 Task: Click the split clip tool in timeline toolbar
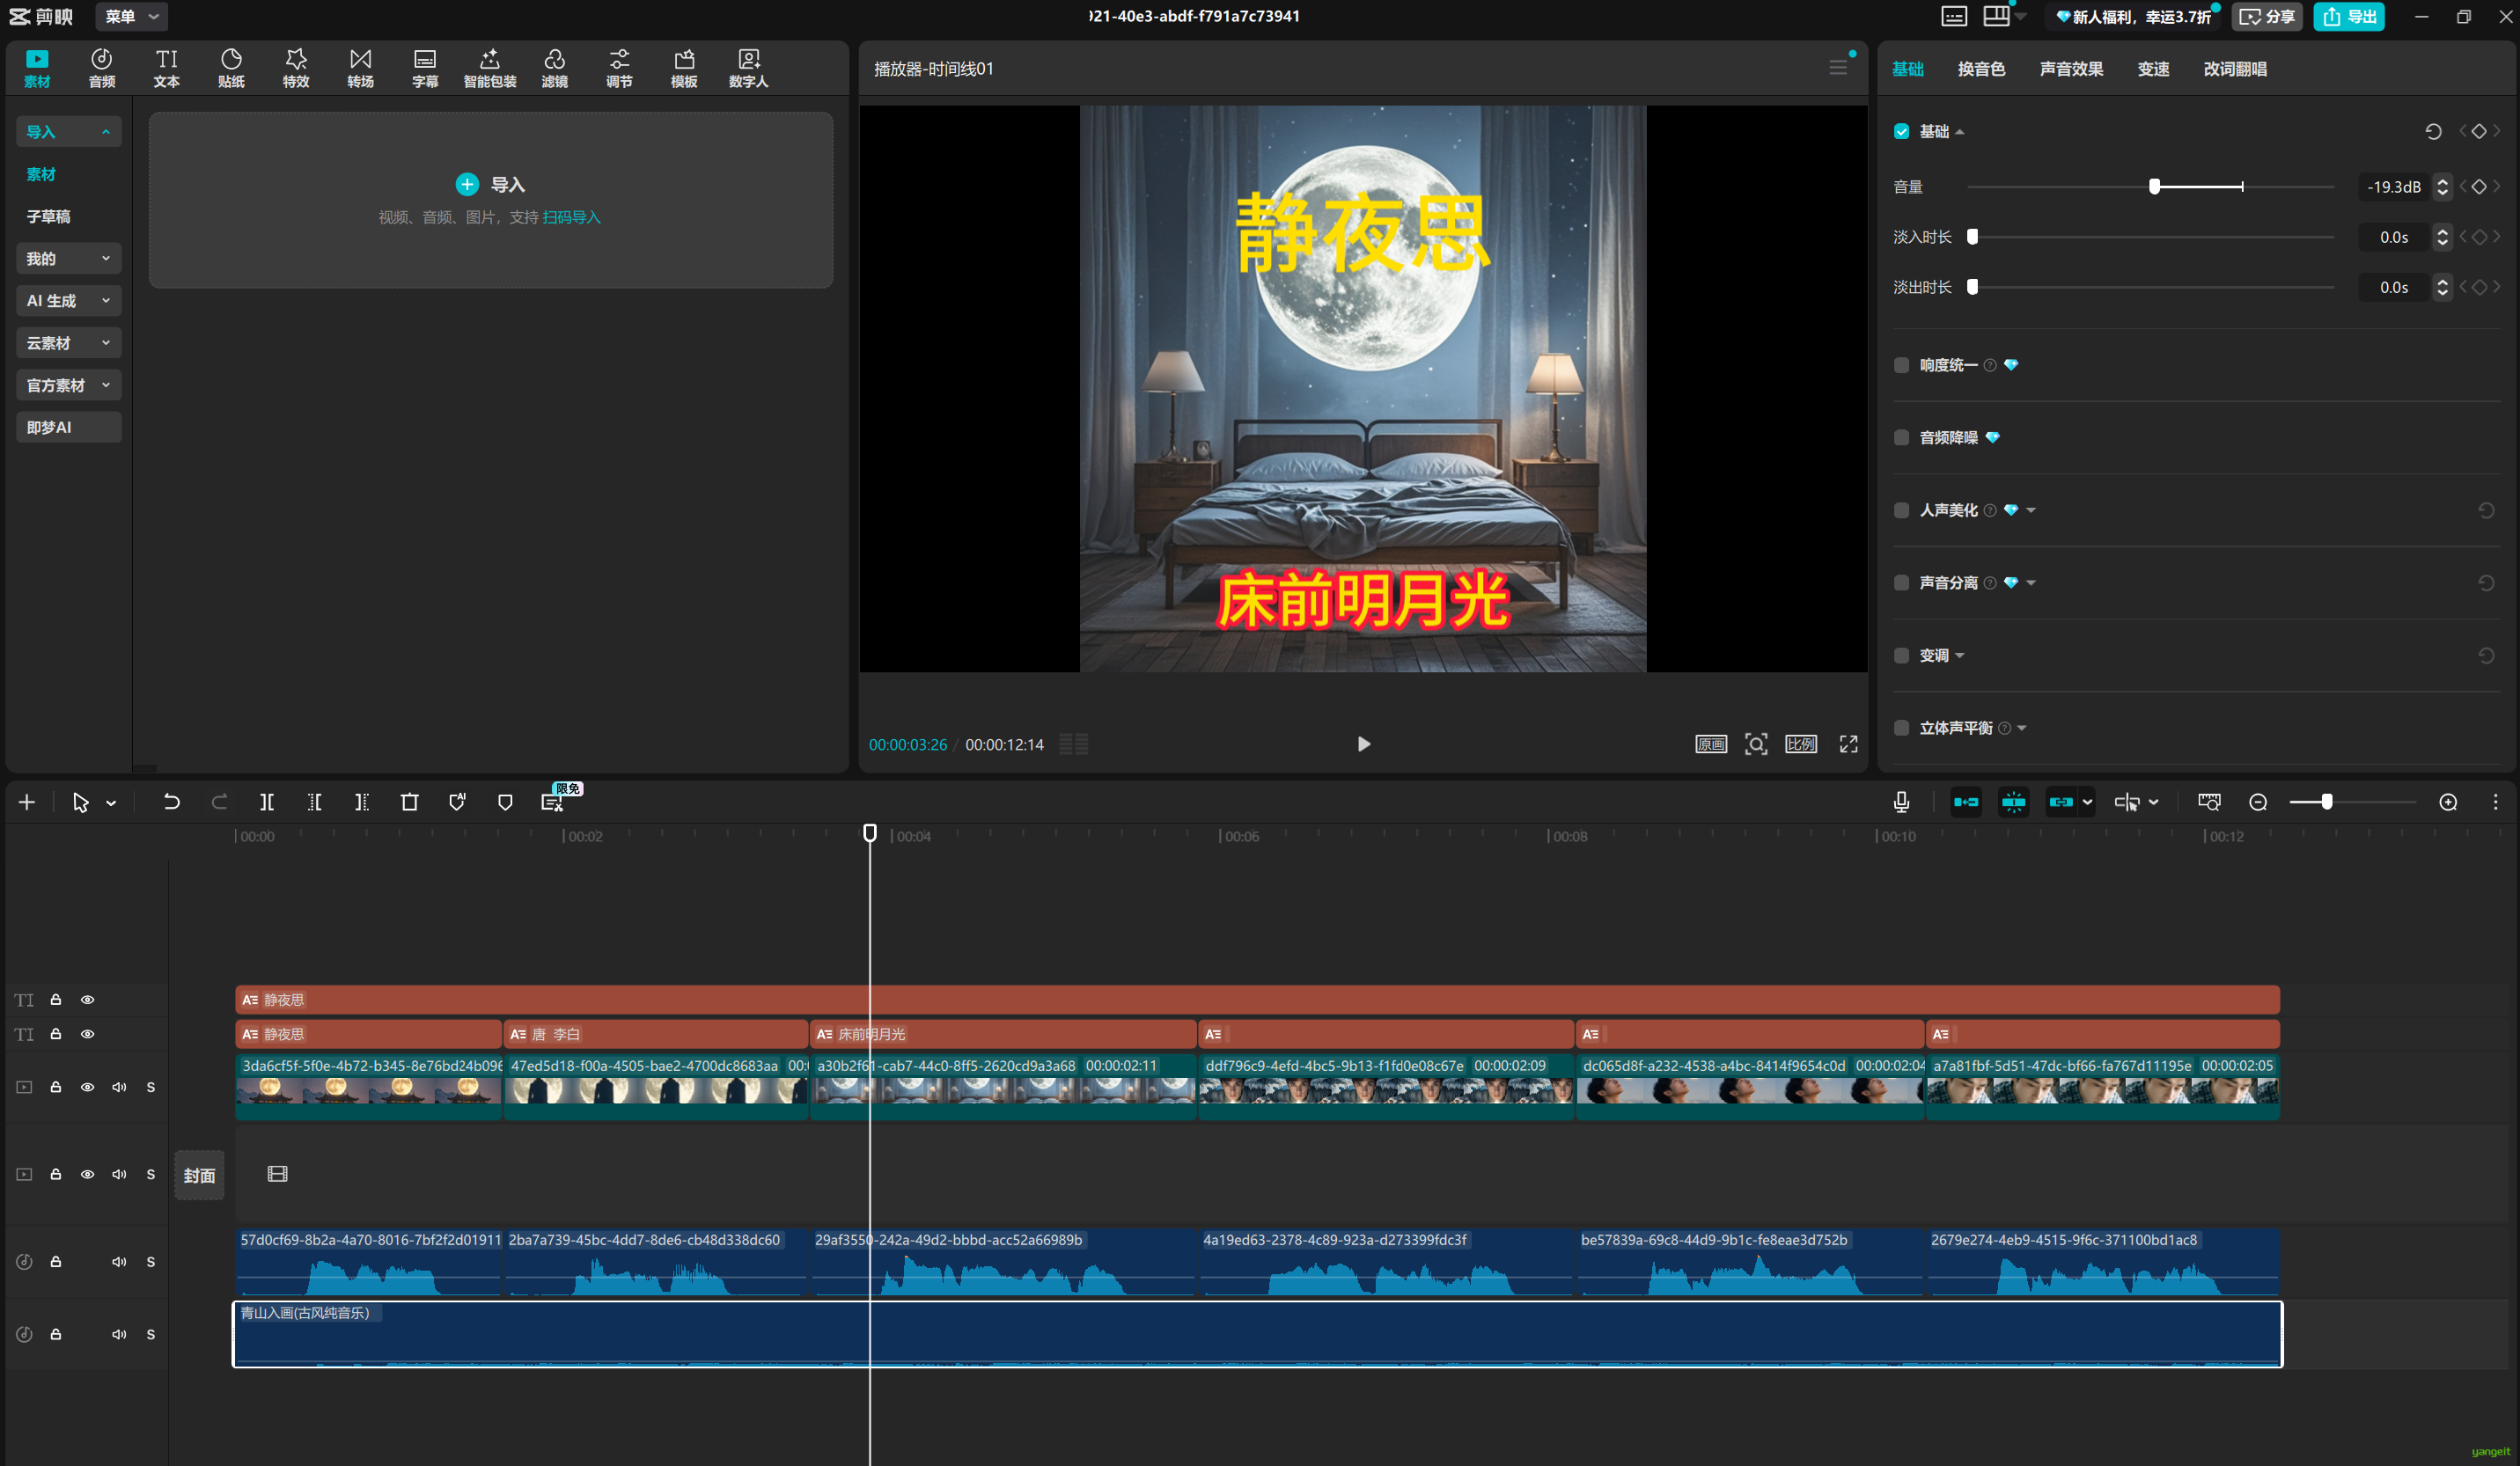[267, 802]
